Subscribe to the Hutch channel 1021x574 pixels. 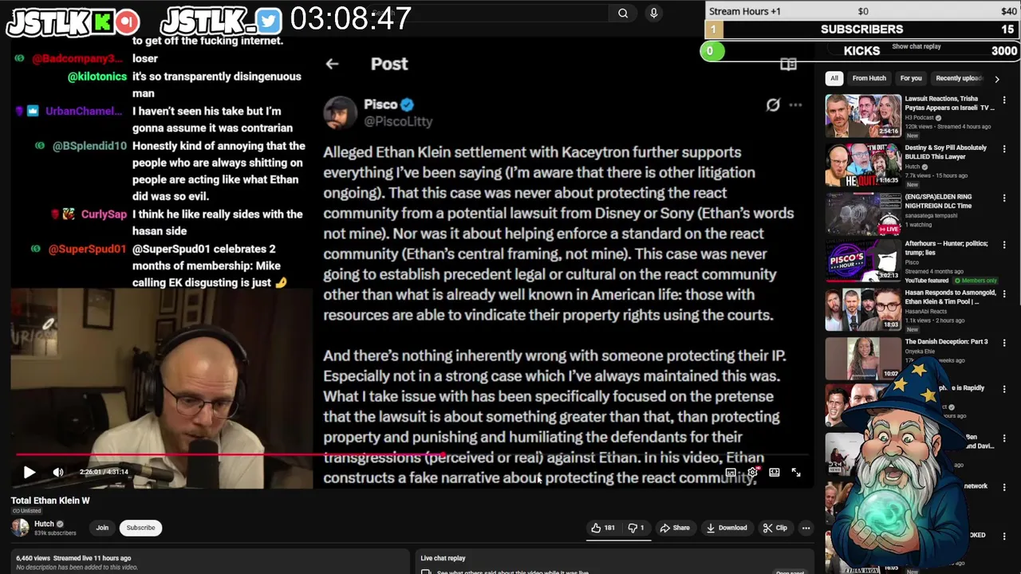click(140, 528)
